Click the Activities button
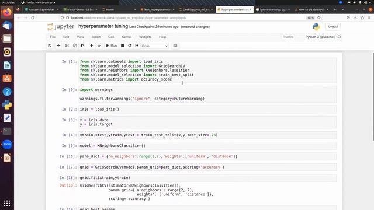374x210 pixels. pos(8,2)
